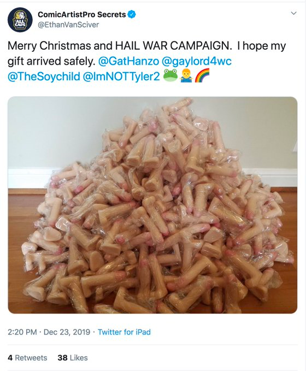The width and height of the screenshot is (306, 371).
Task: View the 38 Likes list
Action: coord(73,357)
